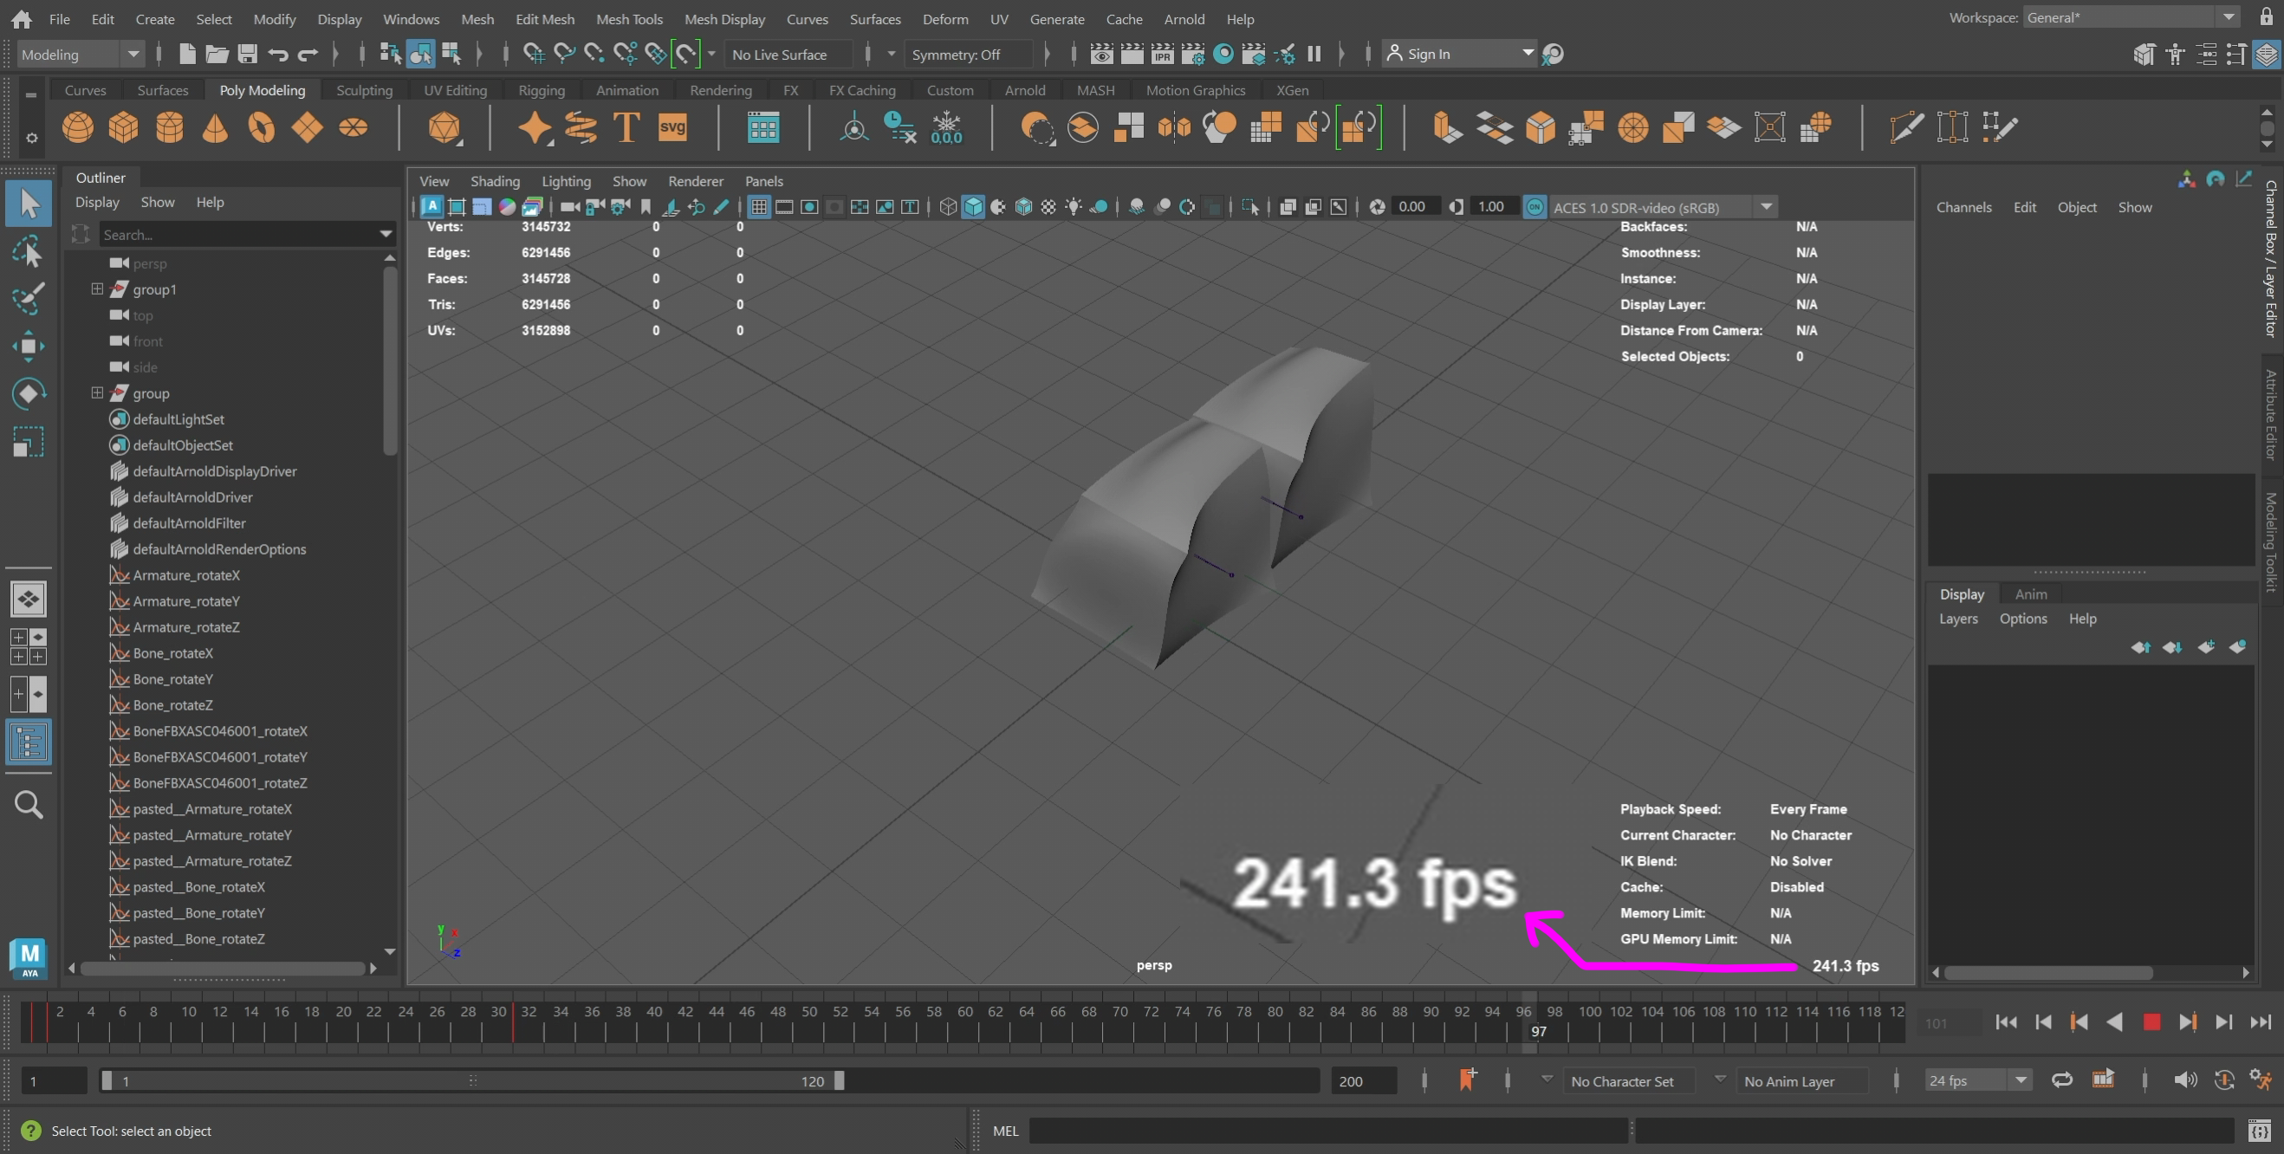The width and height of the screenshot is (2284, 1154).
Task: Toggle wireframe display in viewport toolbar
Action: (x=948, y=207)
